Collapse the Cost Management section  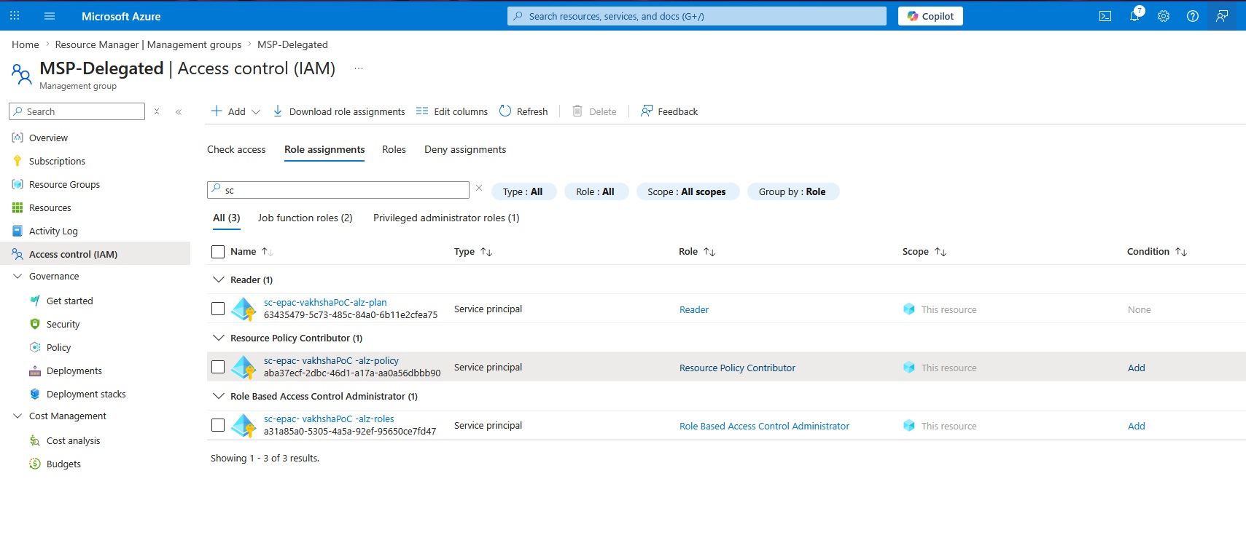pyautogui.click(x=17, y=416)
